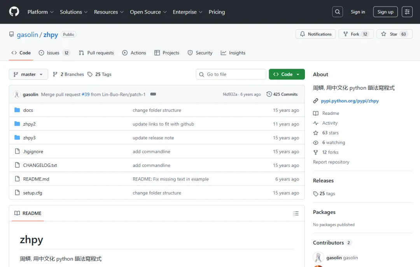Expand the Resources menu
The image size is (420, 267).
(x=109, y=12)
